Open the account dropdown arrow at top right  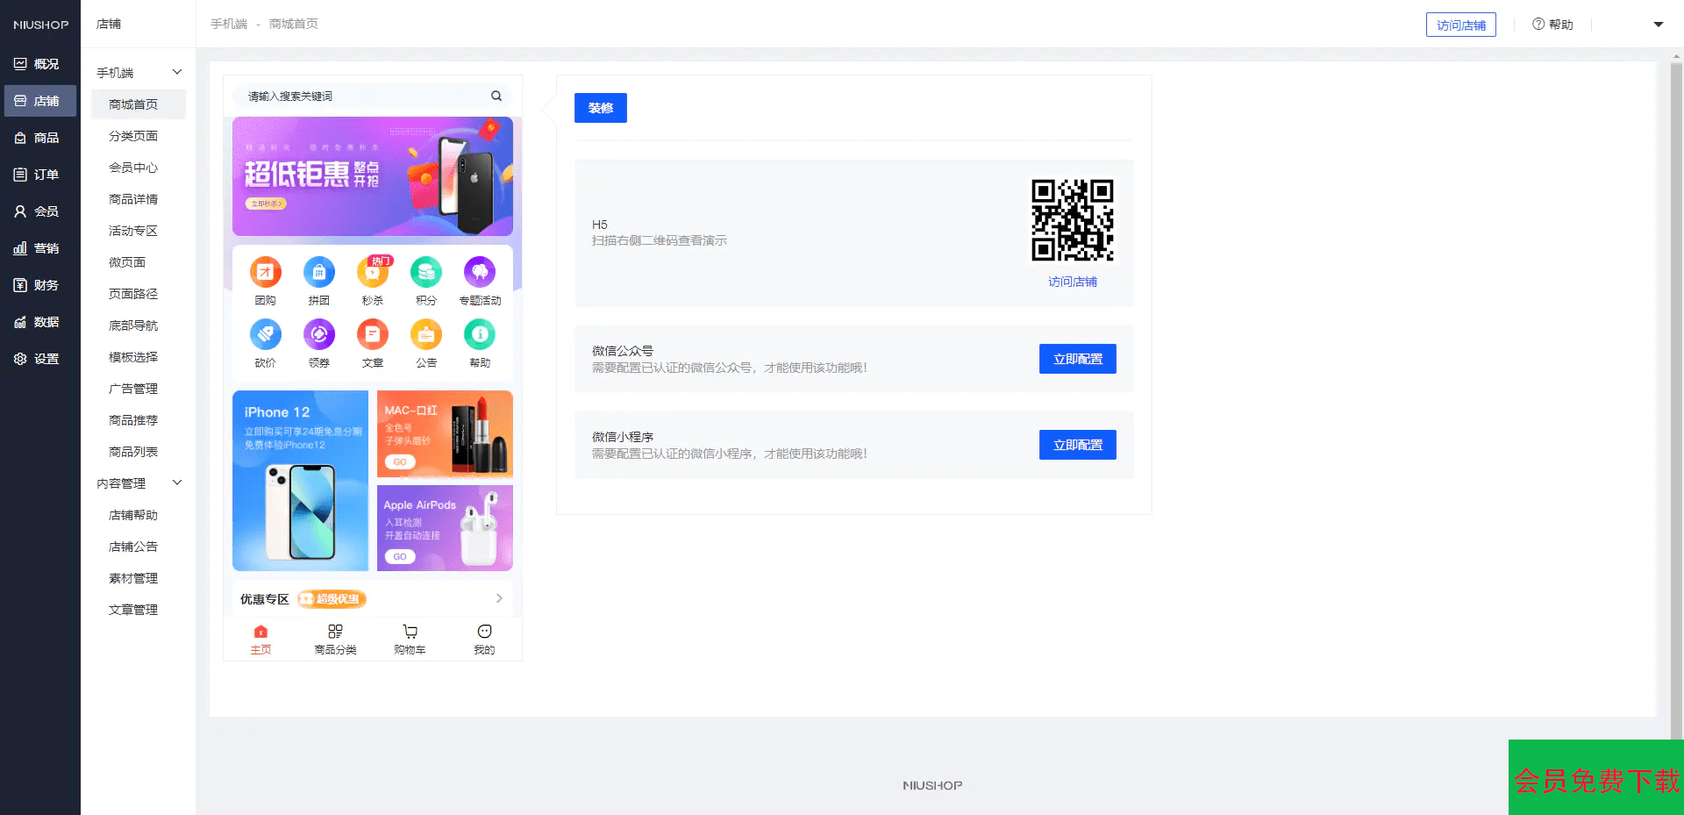click(x=1658, y=25)
